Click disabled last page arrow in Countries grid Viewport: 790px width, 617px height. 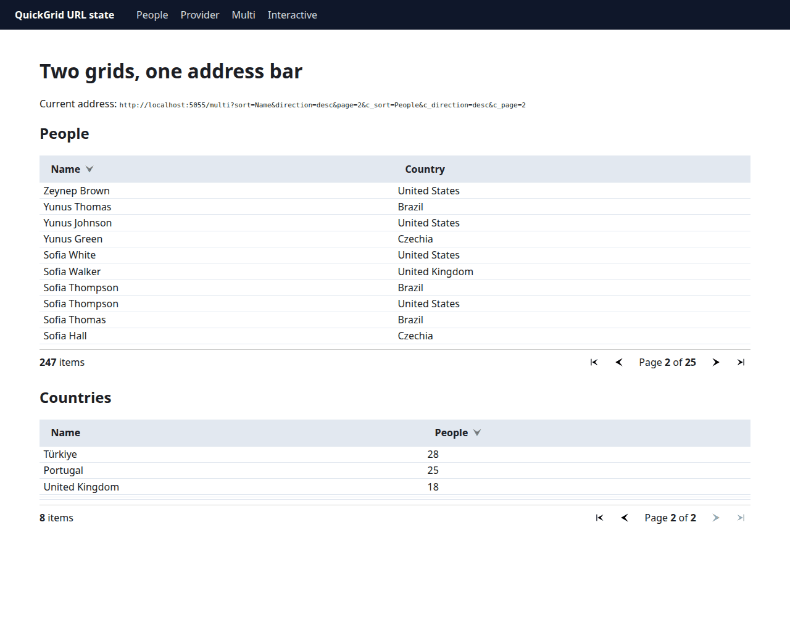(741, 518)
